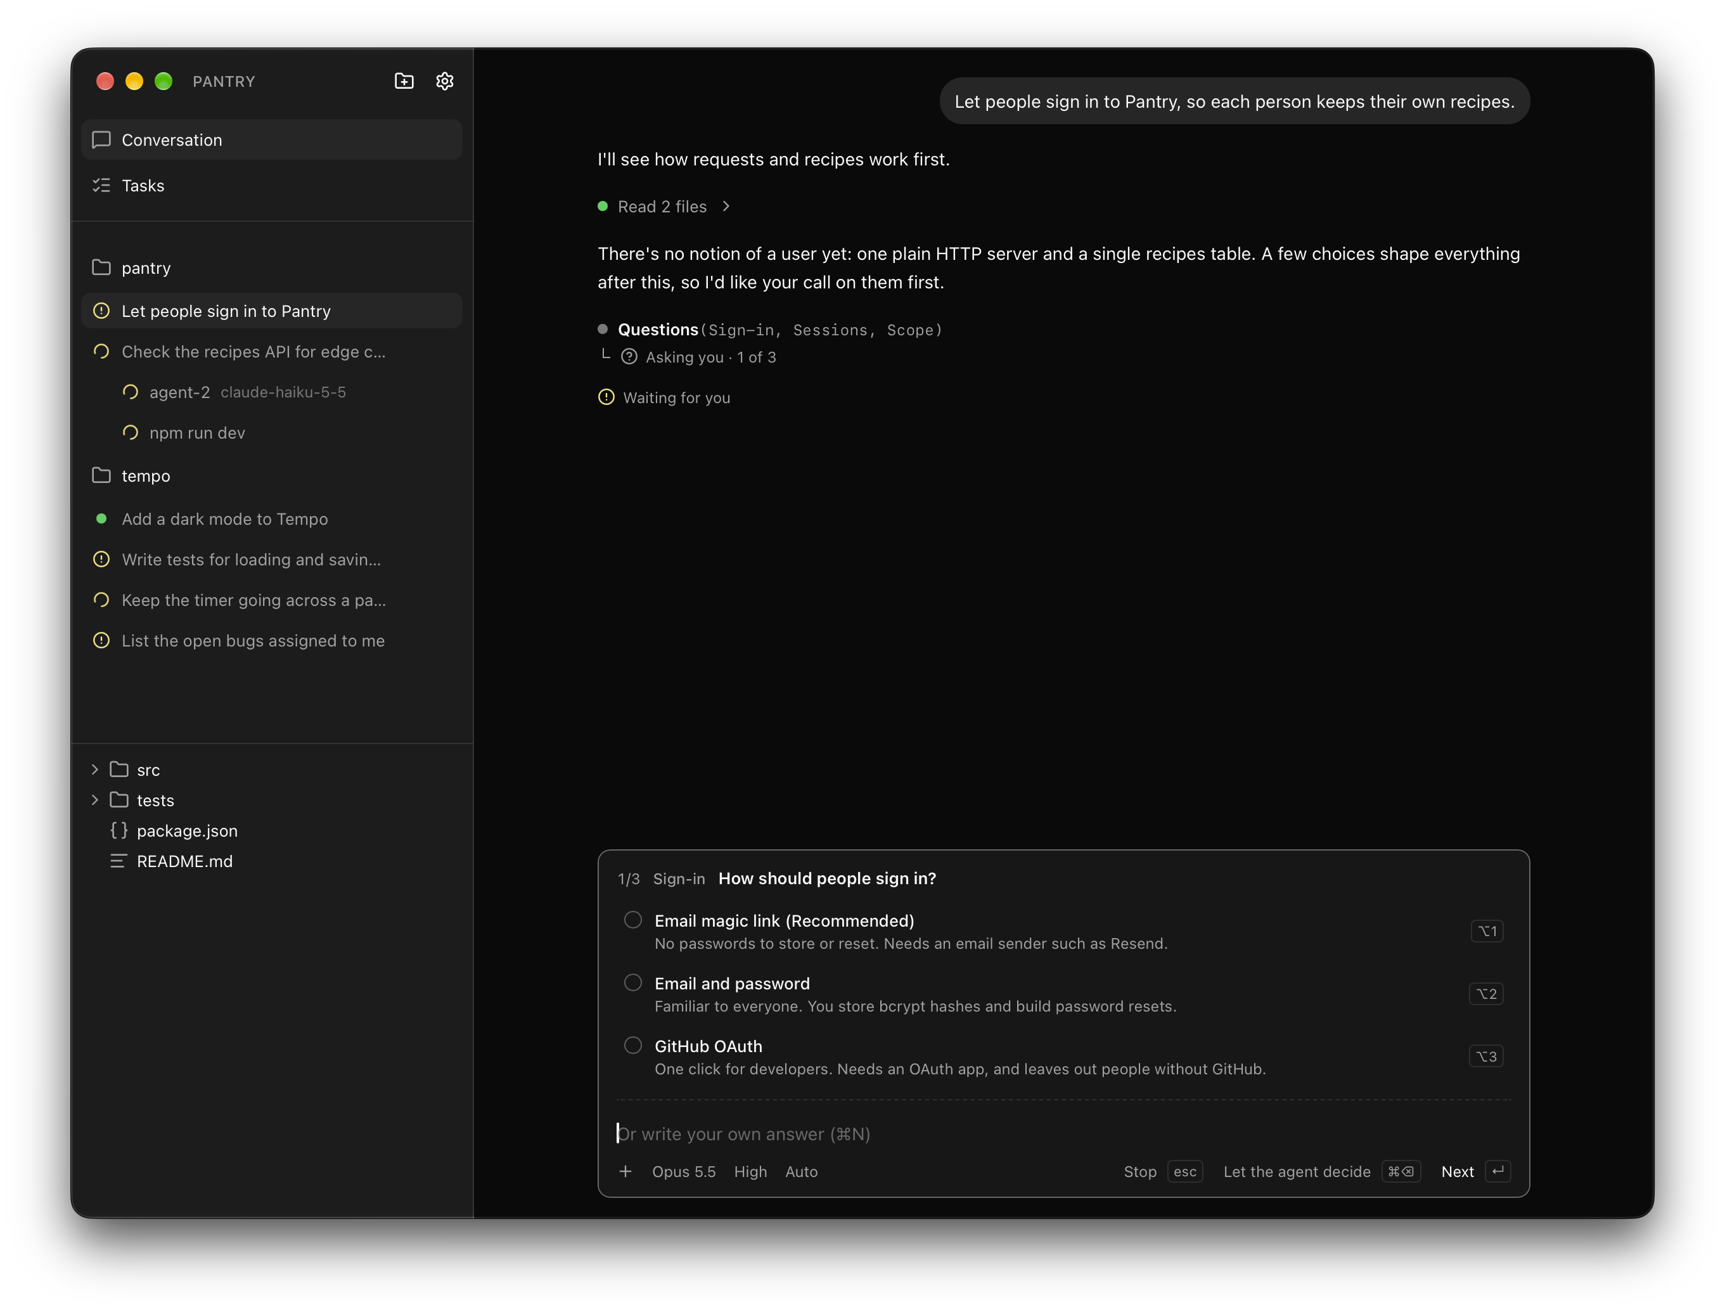
Task: Click the esc key badge next to Stop
Action: coord(1184,1171)
